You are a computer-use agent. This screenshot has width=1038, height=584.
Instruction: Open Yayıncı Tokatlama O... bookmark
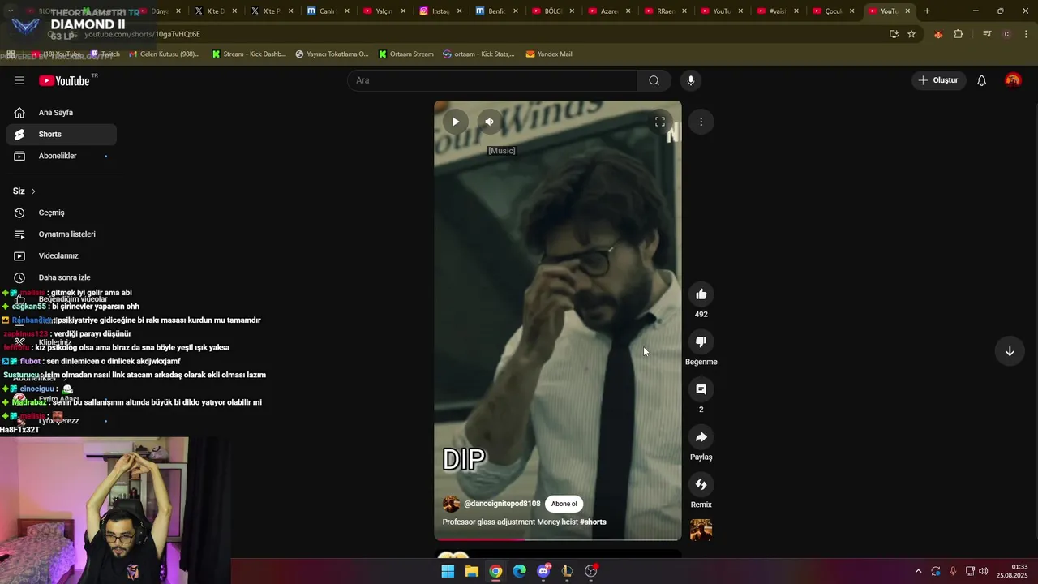pyautogui.click(x=332, y=54)
